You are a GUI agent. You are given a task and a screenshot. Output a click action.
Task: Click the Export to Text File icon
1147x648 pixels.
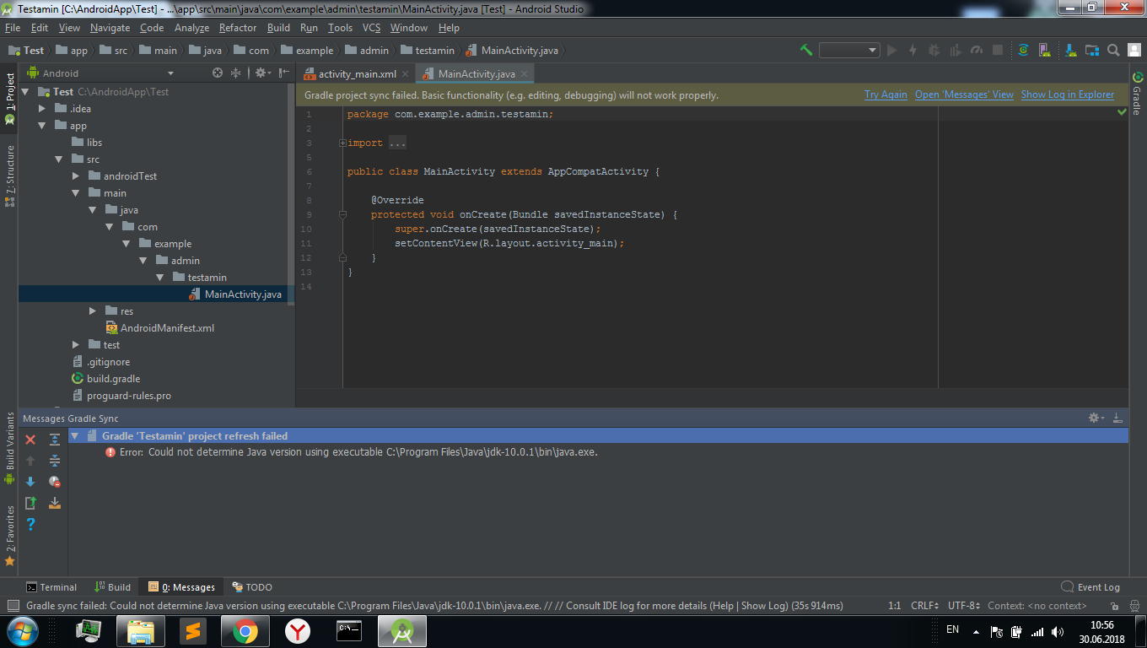[x=30, y=503]
